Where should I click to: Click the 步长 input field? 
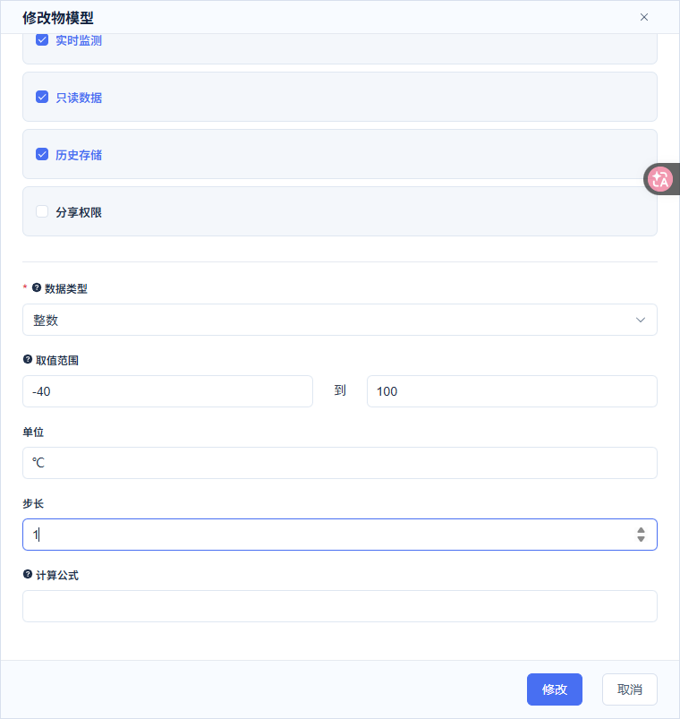point(340,535)
